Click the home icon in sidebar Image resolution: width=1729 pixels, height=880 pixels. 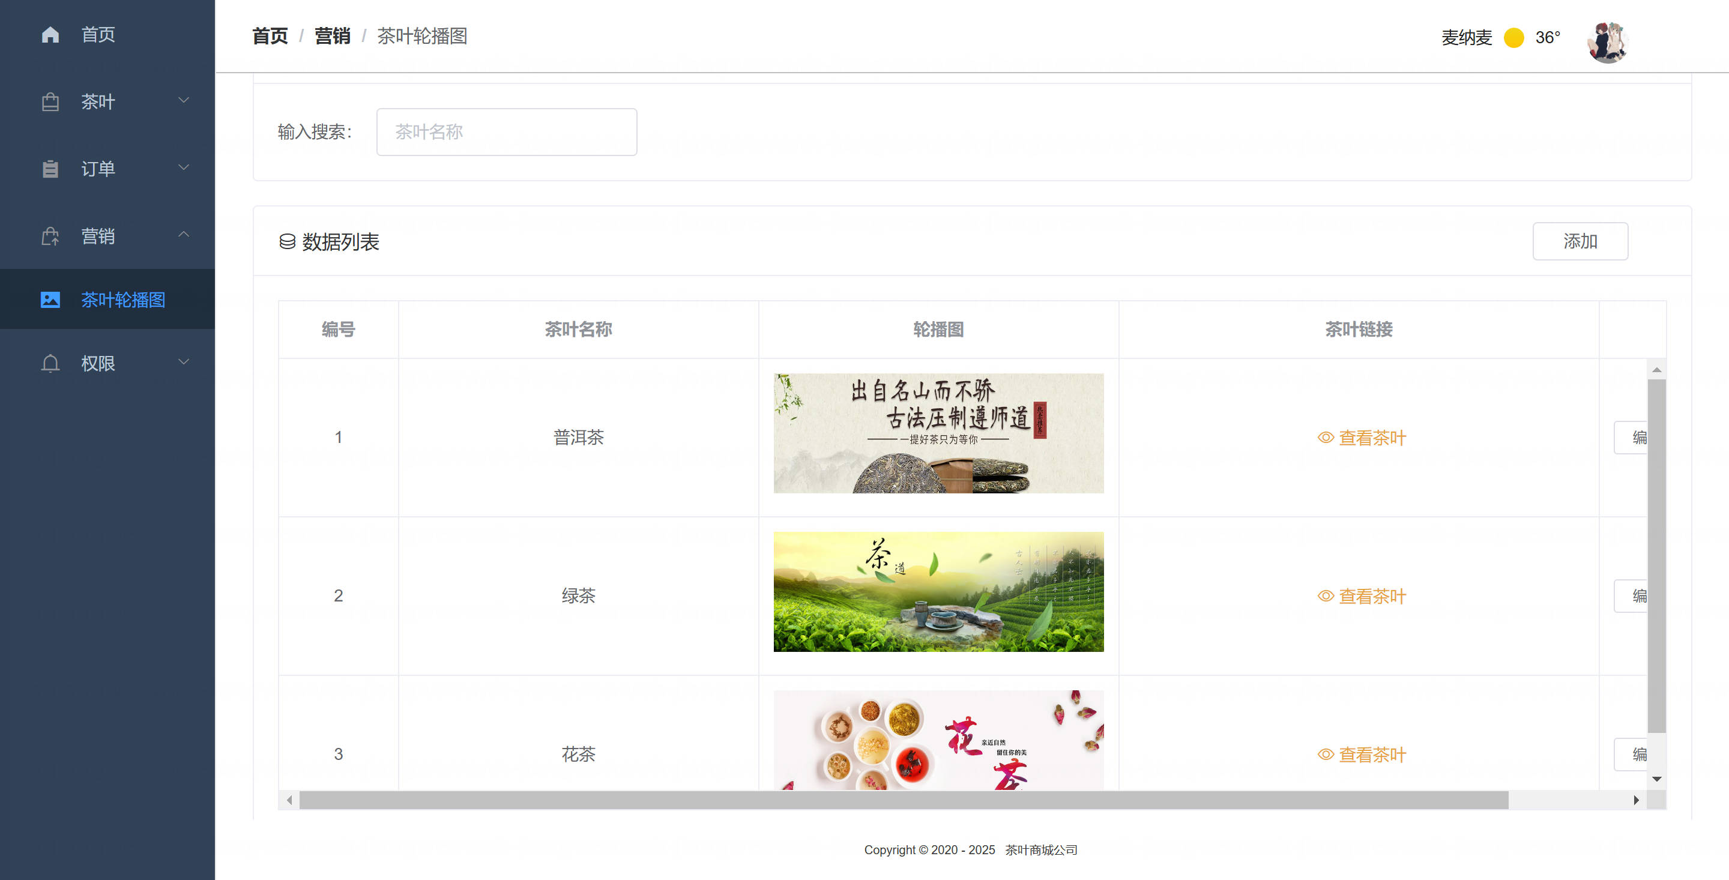point(50,34)
